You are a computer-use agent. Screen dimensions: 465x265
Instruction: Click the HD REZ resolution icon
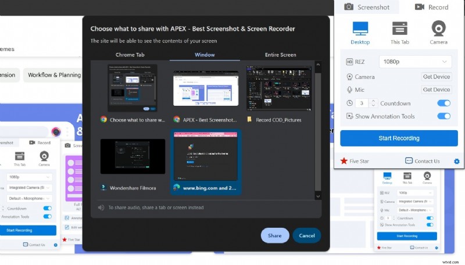click(349, 62)
